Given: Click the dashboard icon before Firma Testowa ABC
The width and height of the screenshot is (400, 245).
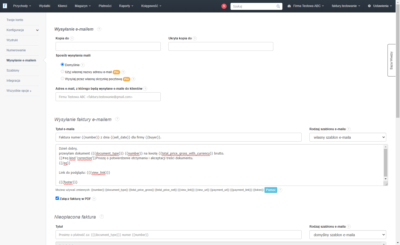Looking at the screenshot, I should [x=289, y=6].
